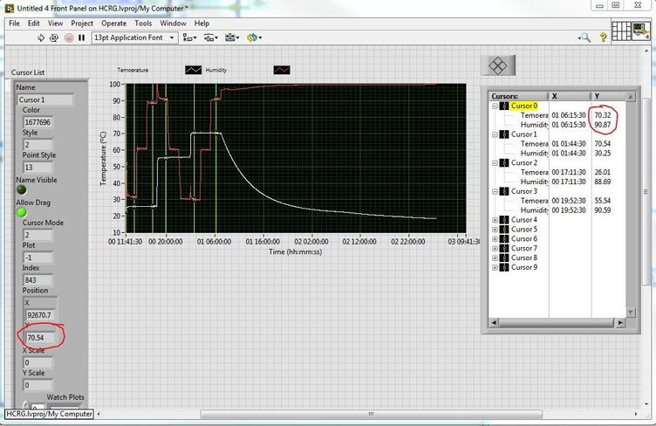Screen dimensions: 656x426
Task: Open the Resize Objects toolbar menu
Action: [232, 38]
